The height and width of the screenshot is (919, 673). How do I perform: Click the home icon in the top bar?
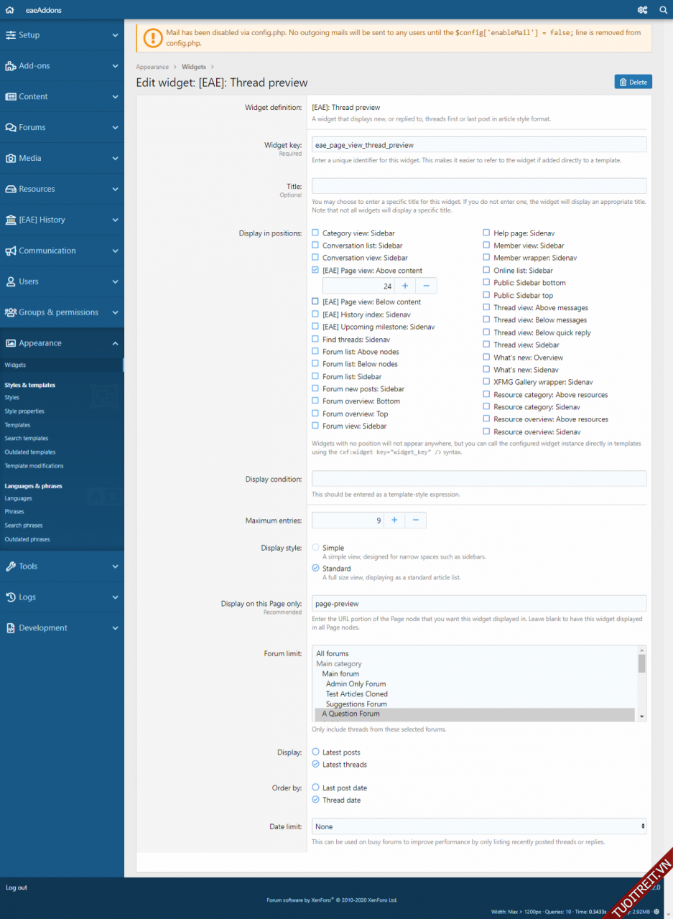(x=10, y=10)
